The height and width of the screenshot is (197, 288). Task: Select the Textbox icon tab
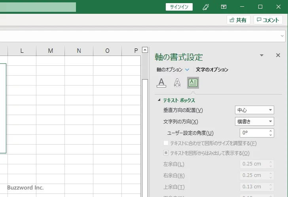pyautogui.click(x=193, y=83)
